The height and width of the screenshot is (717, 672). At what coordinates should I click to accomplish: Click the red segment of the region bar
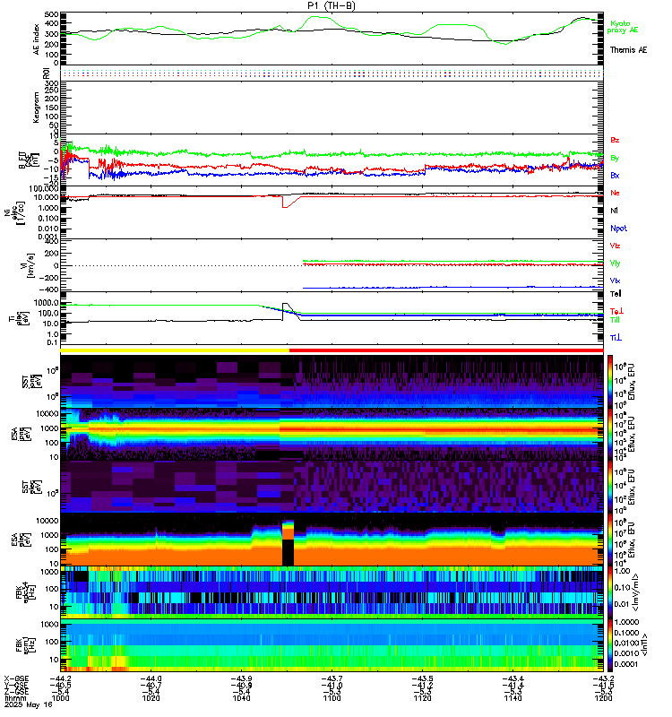pos(446,350)
